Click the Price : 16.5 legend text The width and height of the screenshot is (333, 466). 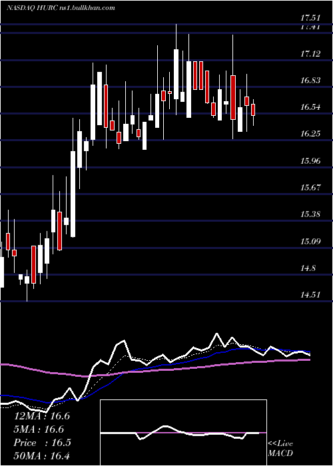[42, 443]
